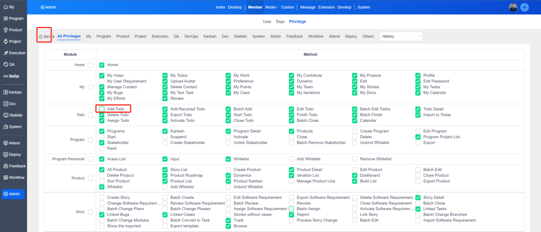The image size is (541, 232).
Task: Go to Kanban via sidebar icon
Action: (x=6, y=92)
